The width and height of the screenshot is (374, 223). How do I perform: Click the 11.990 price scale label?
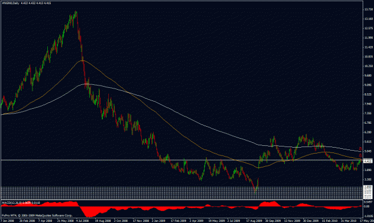(369, 38)
